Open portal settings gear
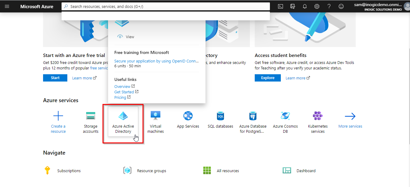This screenshot has width=410, height=187. pos(317,6)
